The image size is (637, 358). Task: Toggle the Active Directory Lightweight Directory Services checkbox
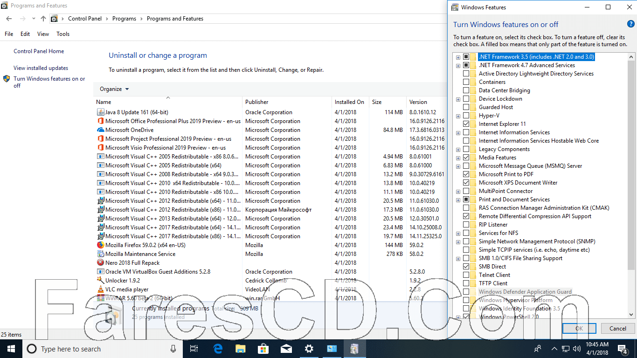click(x=466, y=74)
